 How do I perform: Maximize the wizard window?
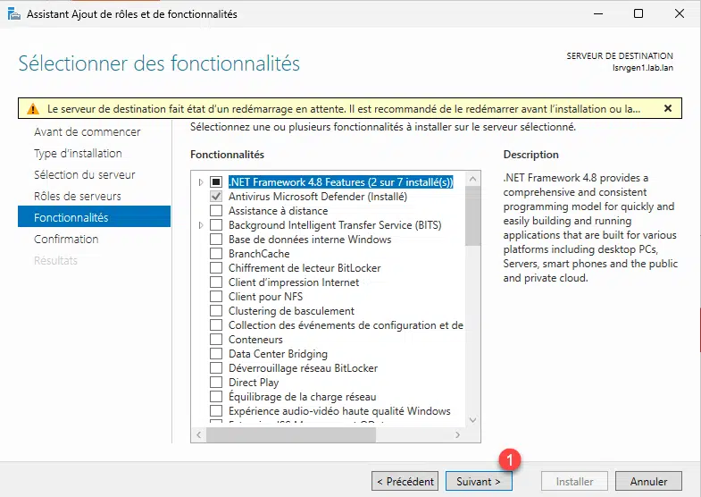pyautogui.click(x=638, y=14)
